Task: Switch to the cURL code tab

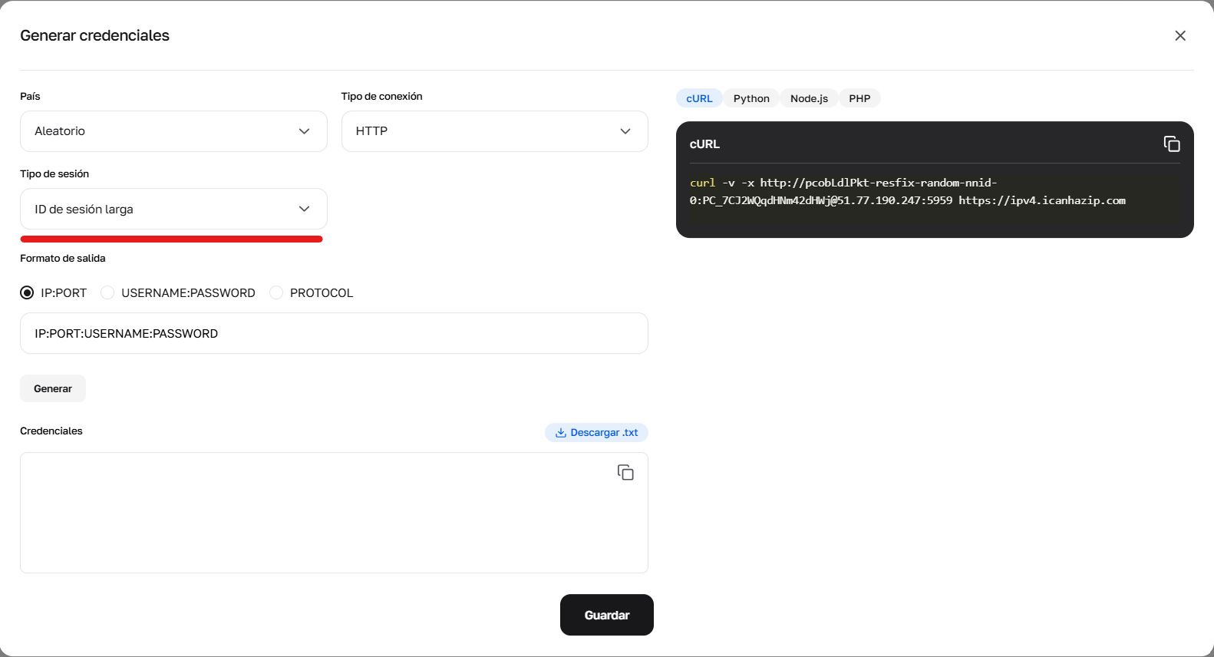Action: (x=699, y=98)
